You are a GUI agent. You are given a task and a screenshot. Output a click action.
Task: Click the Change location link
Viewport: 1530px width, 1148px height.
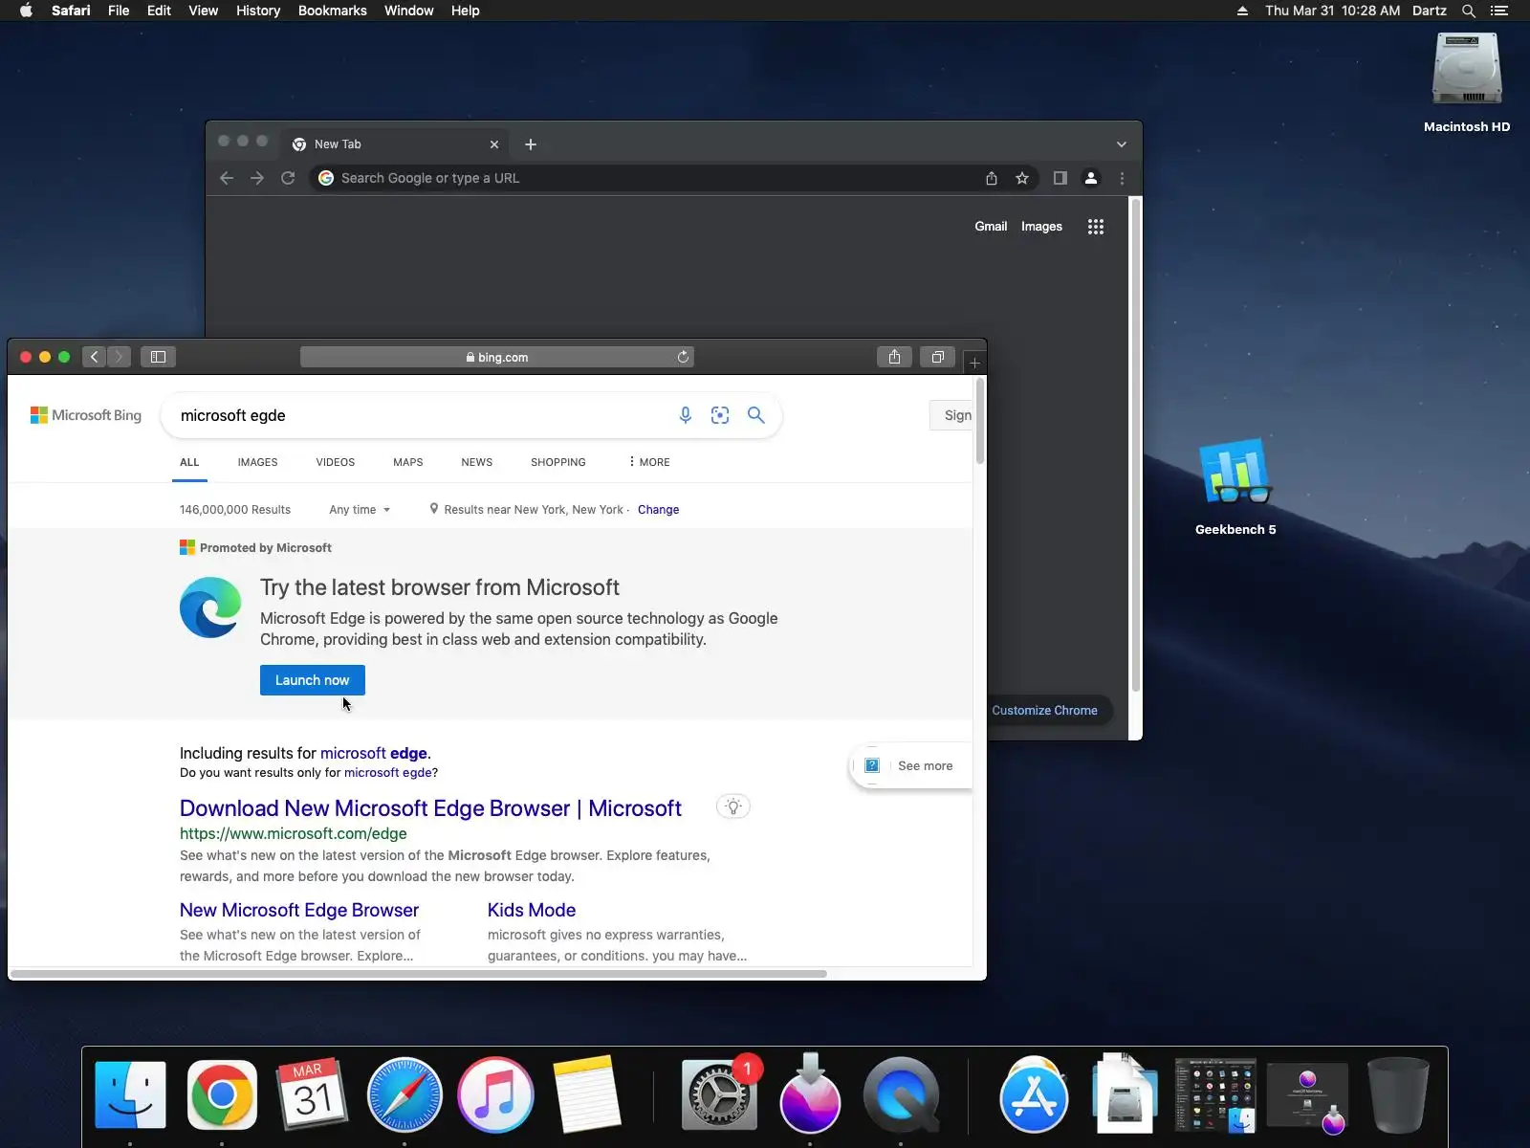[659, 510]
